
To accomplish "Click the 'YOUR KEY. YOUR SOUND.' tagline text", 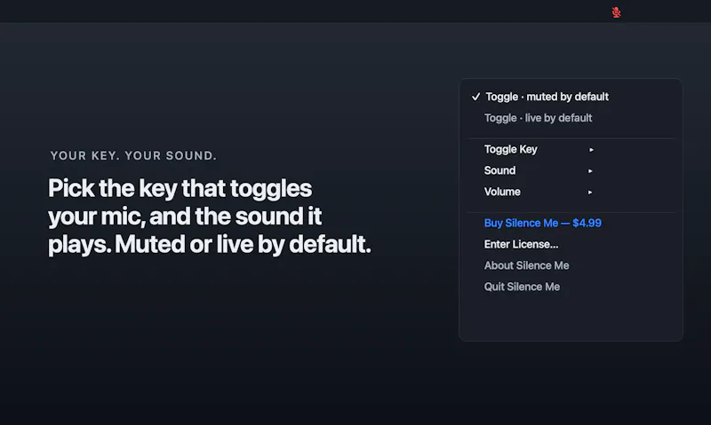I will 133,155.
